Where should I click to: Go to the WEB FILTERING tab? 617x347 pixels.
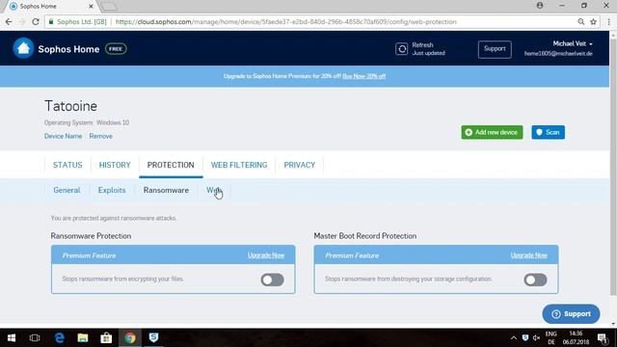pos(239,165)
